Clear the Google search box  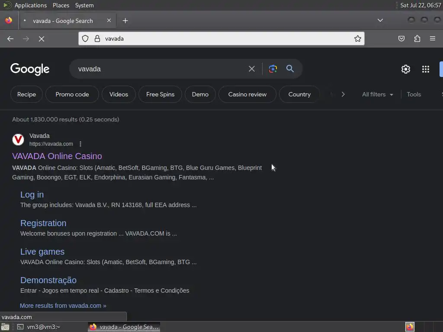click(251, 69)
